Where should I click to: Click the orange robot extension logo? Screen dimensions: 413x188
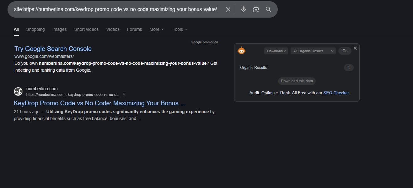(x=241, y=50)
